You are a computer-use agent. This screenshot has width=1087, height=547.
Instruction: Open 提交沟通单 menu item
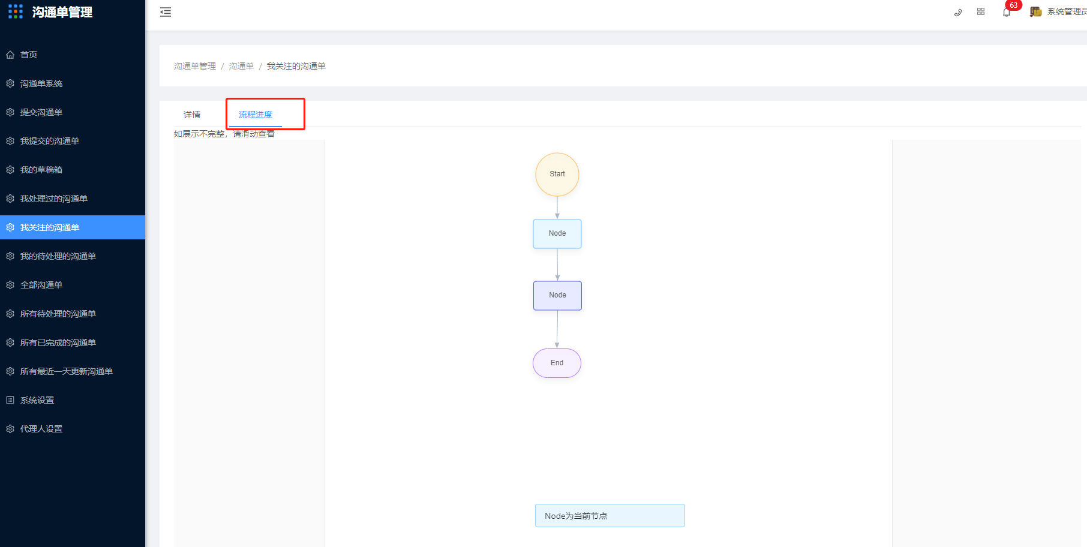(73, 112)
